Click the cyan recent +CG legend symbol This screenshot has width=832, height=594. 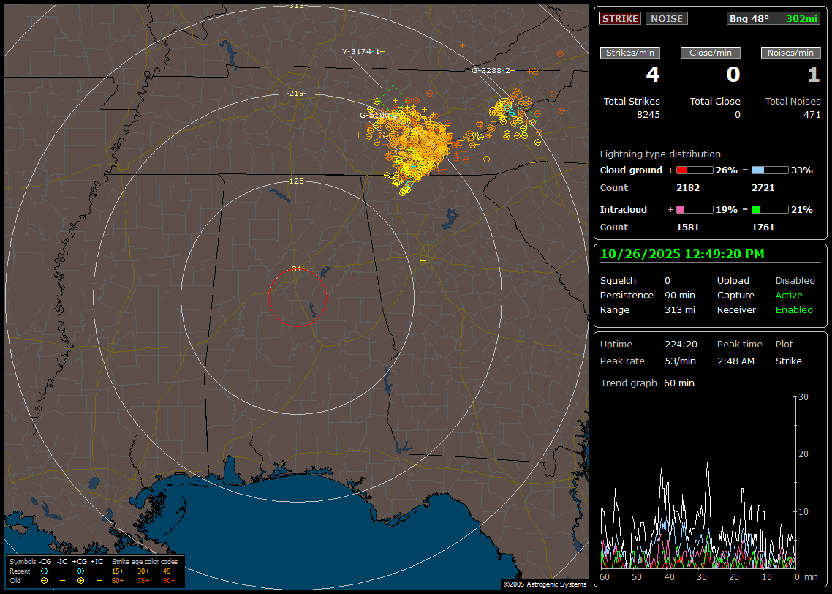point(80,571)
